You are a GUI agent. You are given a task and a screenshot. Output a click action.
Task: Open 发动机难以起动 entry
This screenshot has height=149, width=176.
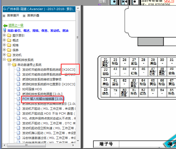49,133
